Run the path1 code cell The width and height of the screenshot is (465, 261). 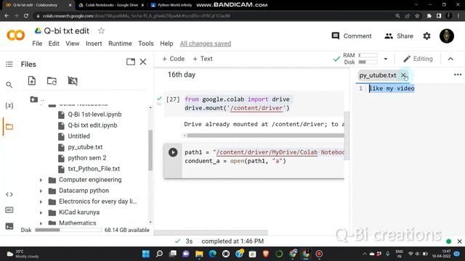pos(173,152)
